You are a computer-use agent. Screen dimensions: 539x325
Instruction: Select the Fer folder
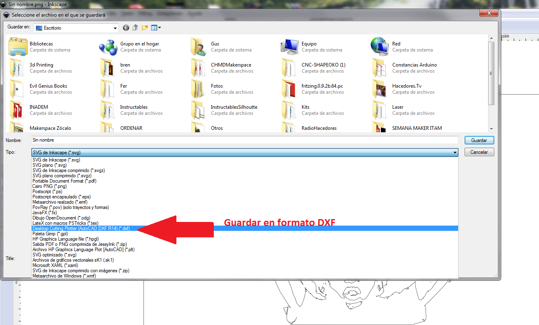(x=131, y=89)
